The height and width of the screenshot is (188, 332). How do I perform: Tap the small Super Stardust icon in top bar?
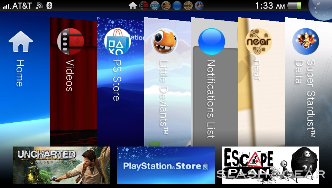tap(199, 6)
